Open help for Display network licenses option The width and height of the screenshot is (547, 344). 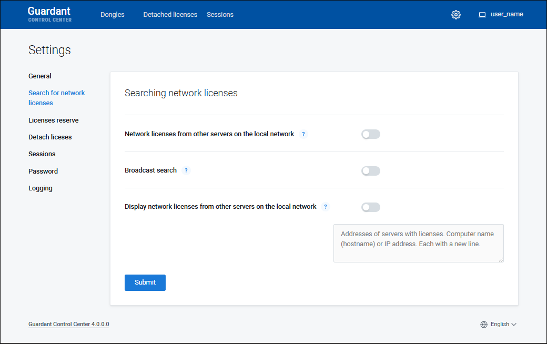[x=326, y=207]
